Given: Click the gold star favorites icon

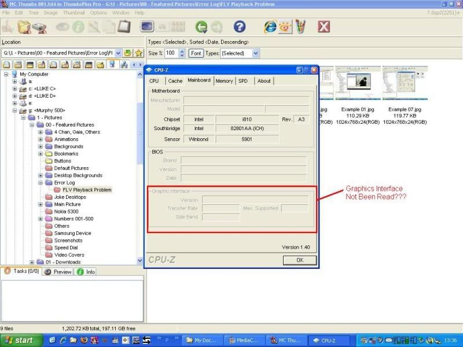Looking at the screenshot, I should (138, 53).
